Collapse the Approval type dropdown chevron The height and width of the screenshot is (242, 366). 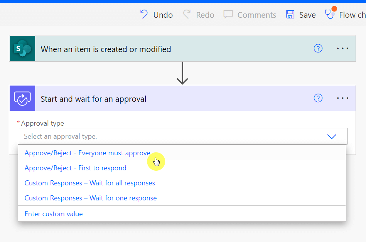click(331, 136)
